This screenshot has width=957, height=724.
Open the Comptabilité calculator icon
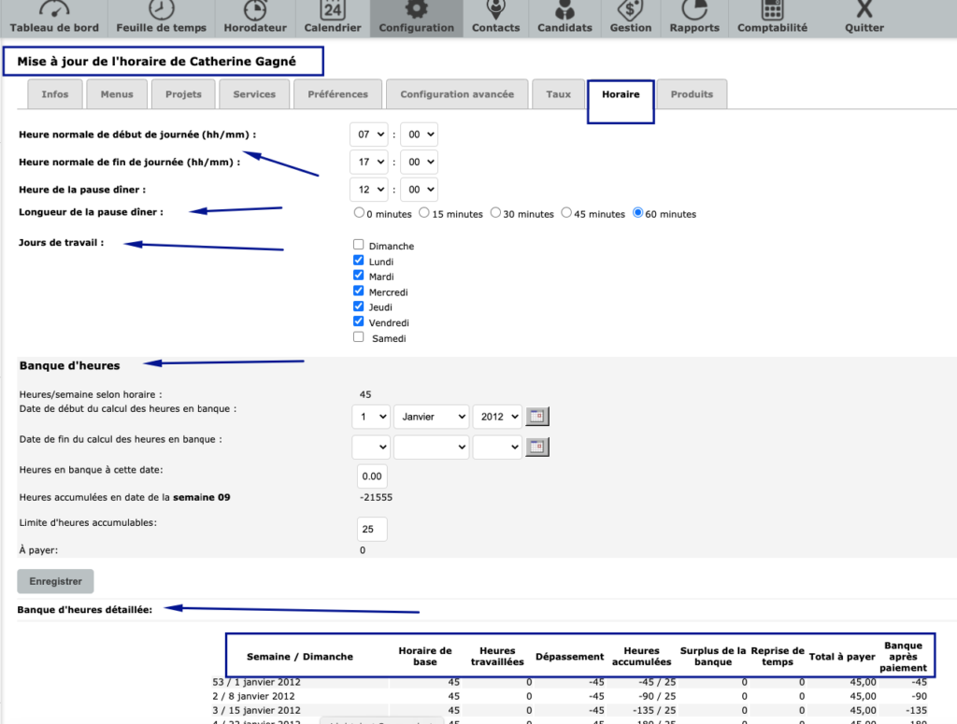(772, 9)
